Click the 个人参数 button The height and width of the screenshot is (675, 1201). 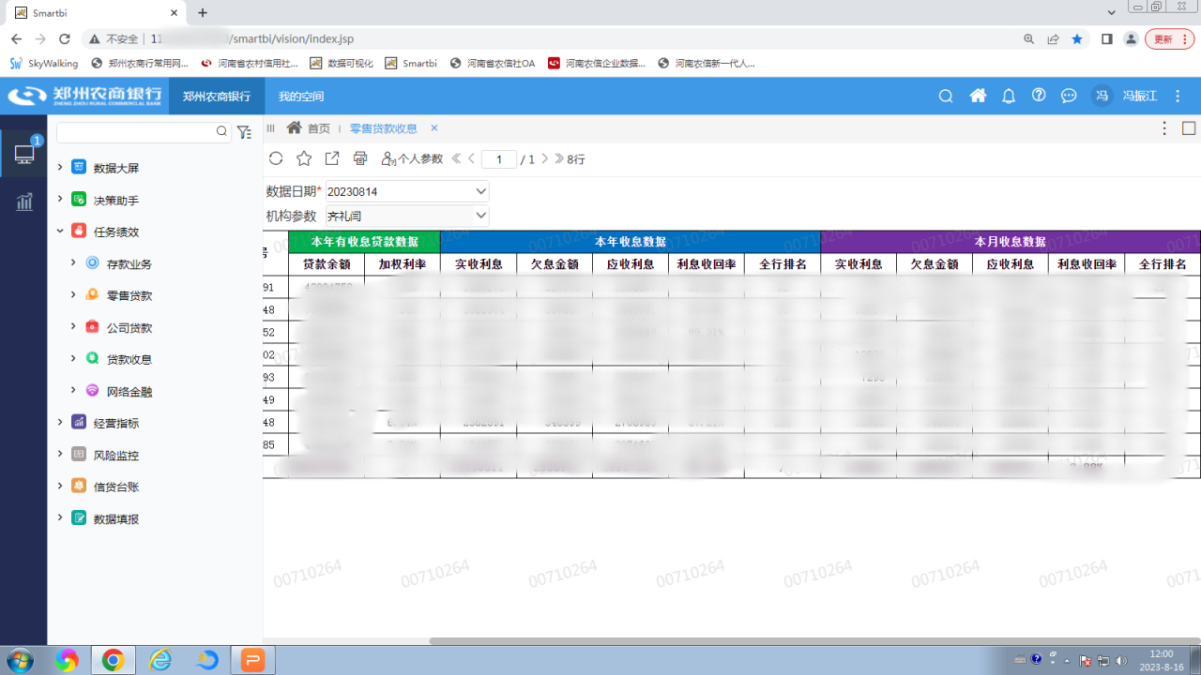click(x=412, y=159)
